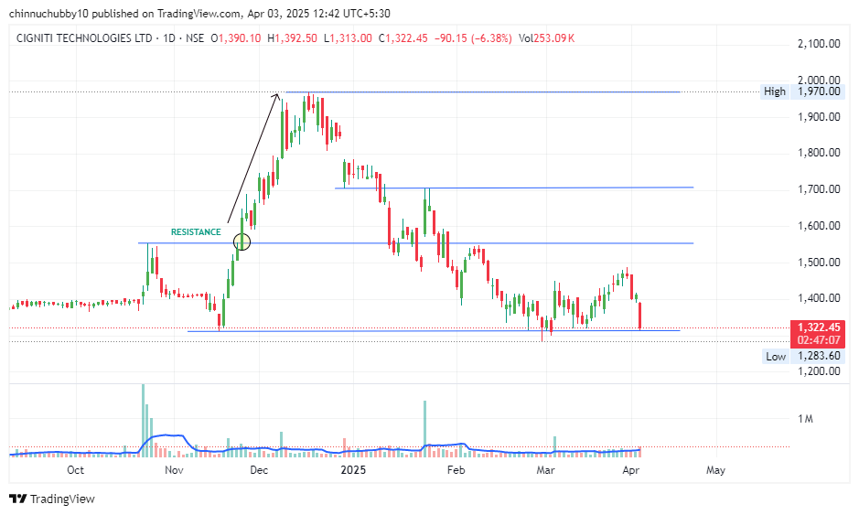Click the high value H1,392.50
859x515 pixels.
pos(292,38)
